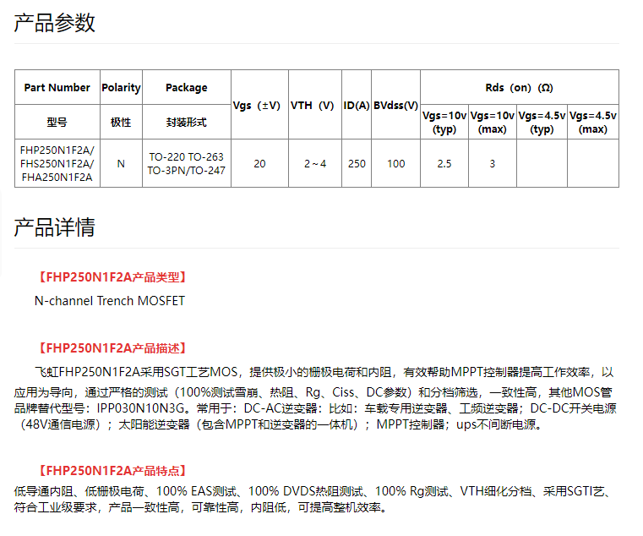Image resolution: width=643 pixels, height=536 pixels.
Task: Click the empty Vgs=4.5v (max) value cell
Action: coord(592,163)
